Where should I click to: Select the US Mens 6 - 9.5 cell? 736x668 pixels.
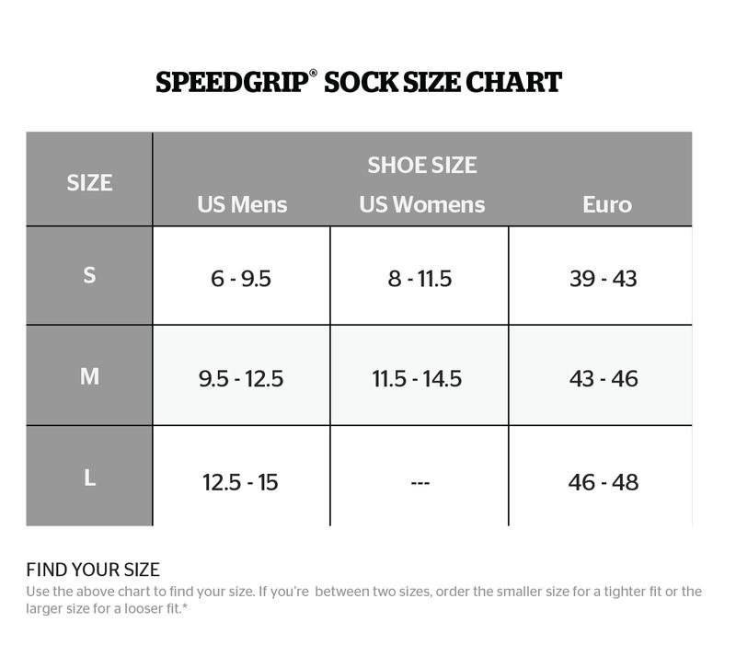tap(241, 278)
